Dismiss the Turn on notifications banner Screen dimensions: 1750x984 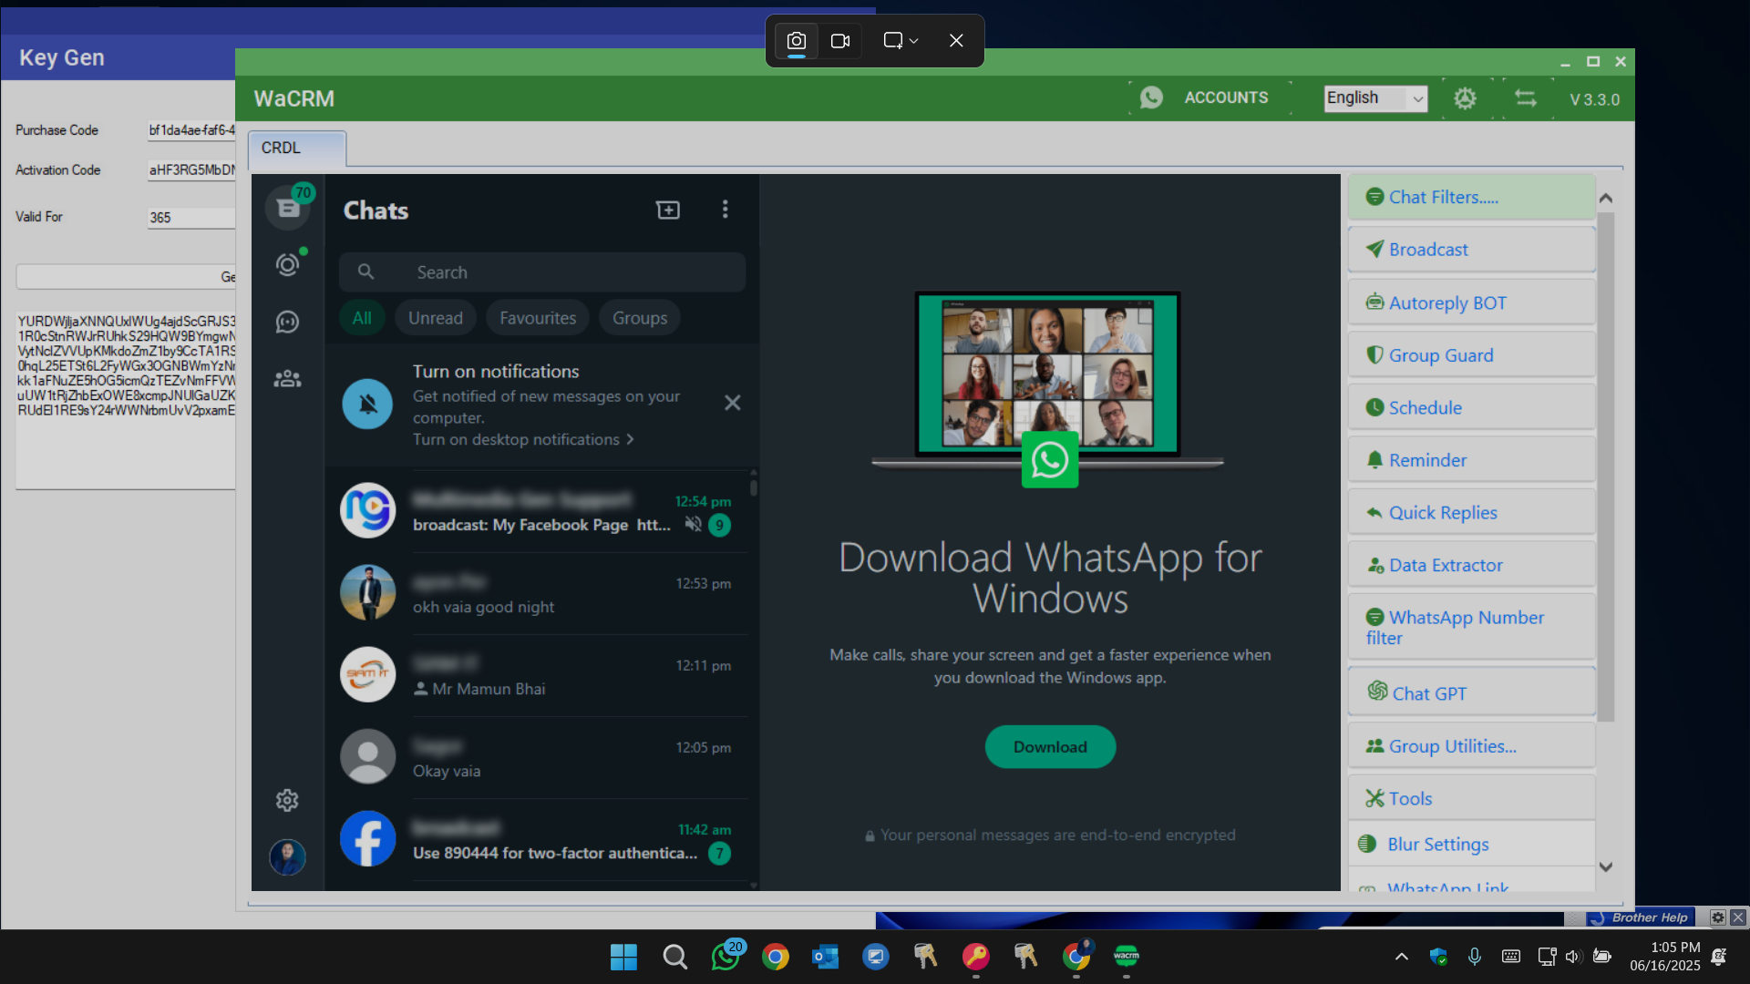(x=733, y=403)
